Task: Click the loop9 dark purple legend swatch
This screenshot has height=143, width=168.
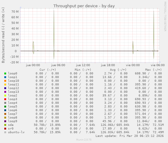Action: tap(5, 121)
